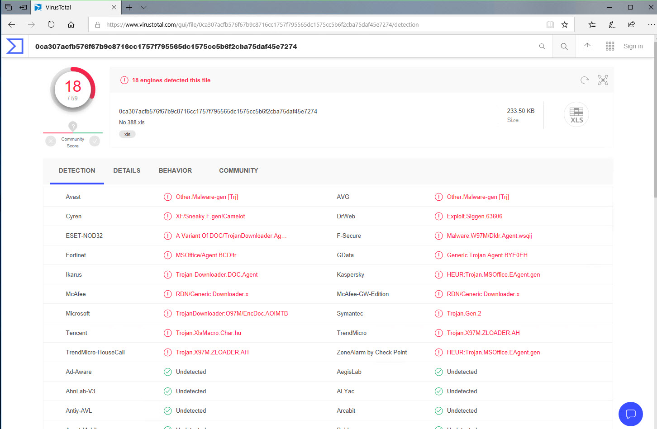The image size is (657, 429).
Task: Click the address bar URL
Action: point(262,24)
